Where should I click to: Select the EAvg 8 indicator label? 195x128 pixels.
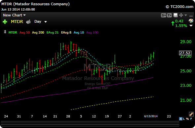66,33
